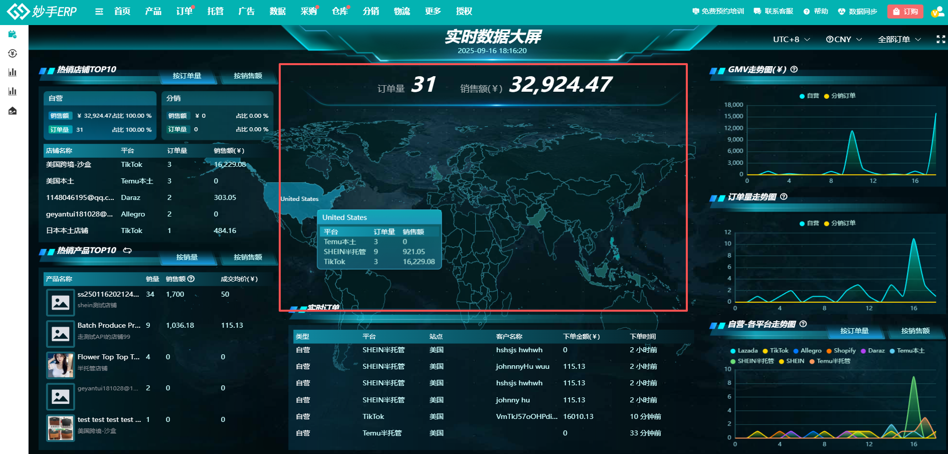Go to 首页 in the top navigation
The height and width of the screenshot is (454, 948).
pos(122,11)
